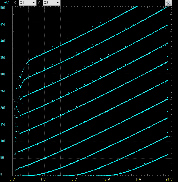Click the 4 V X-axis label
The width and height of the screenshot is (178, 182).
43,179
